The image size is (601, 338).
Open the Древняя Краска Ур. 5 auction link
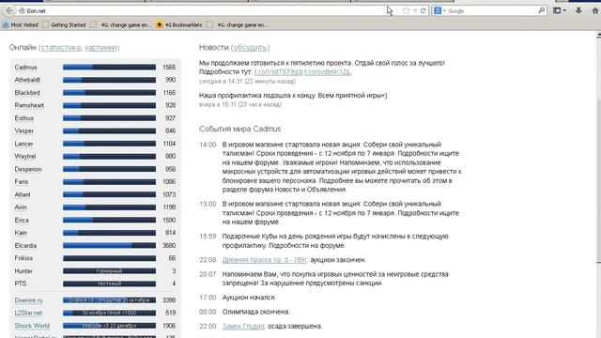pos(265,260)
